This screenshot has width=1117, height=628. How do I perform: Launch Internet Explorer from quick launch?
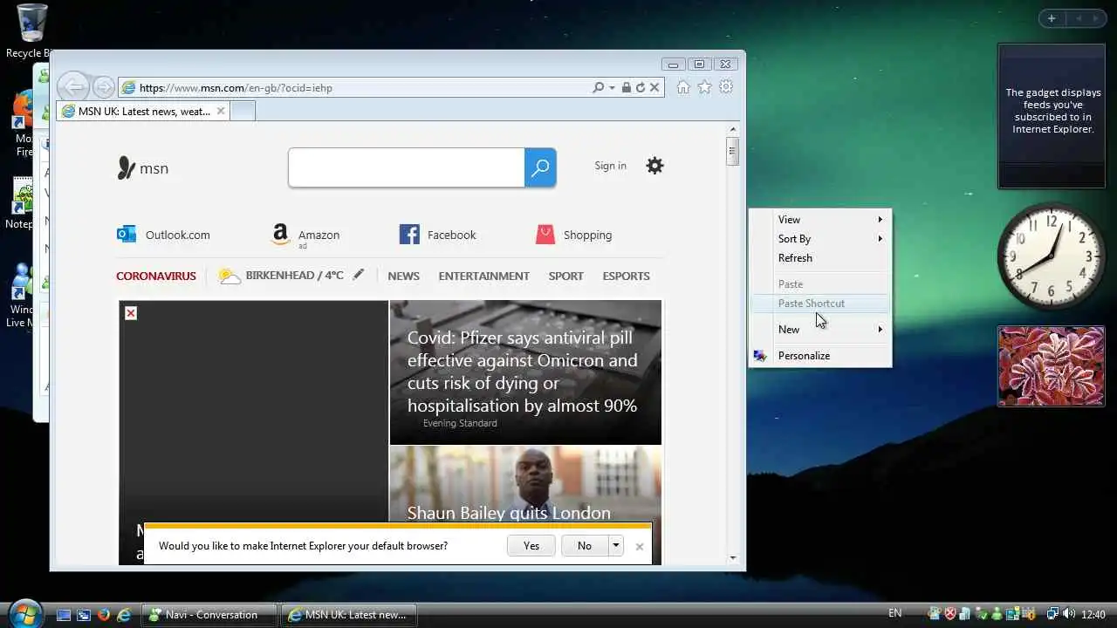124,615
